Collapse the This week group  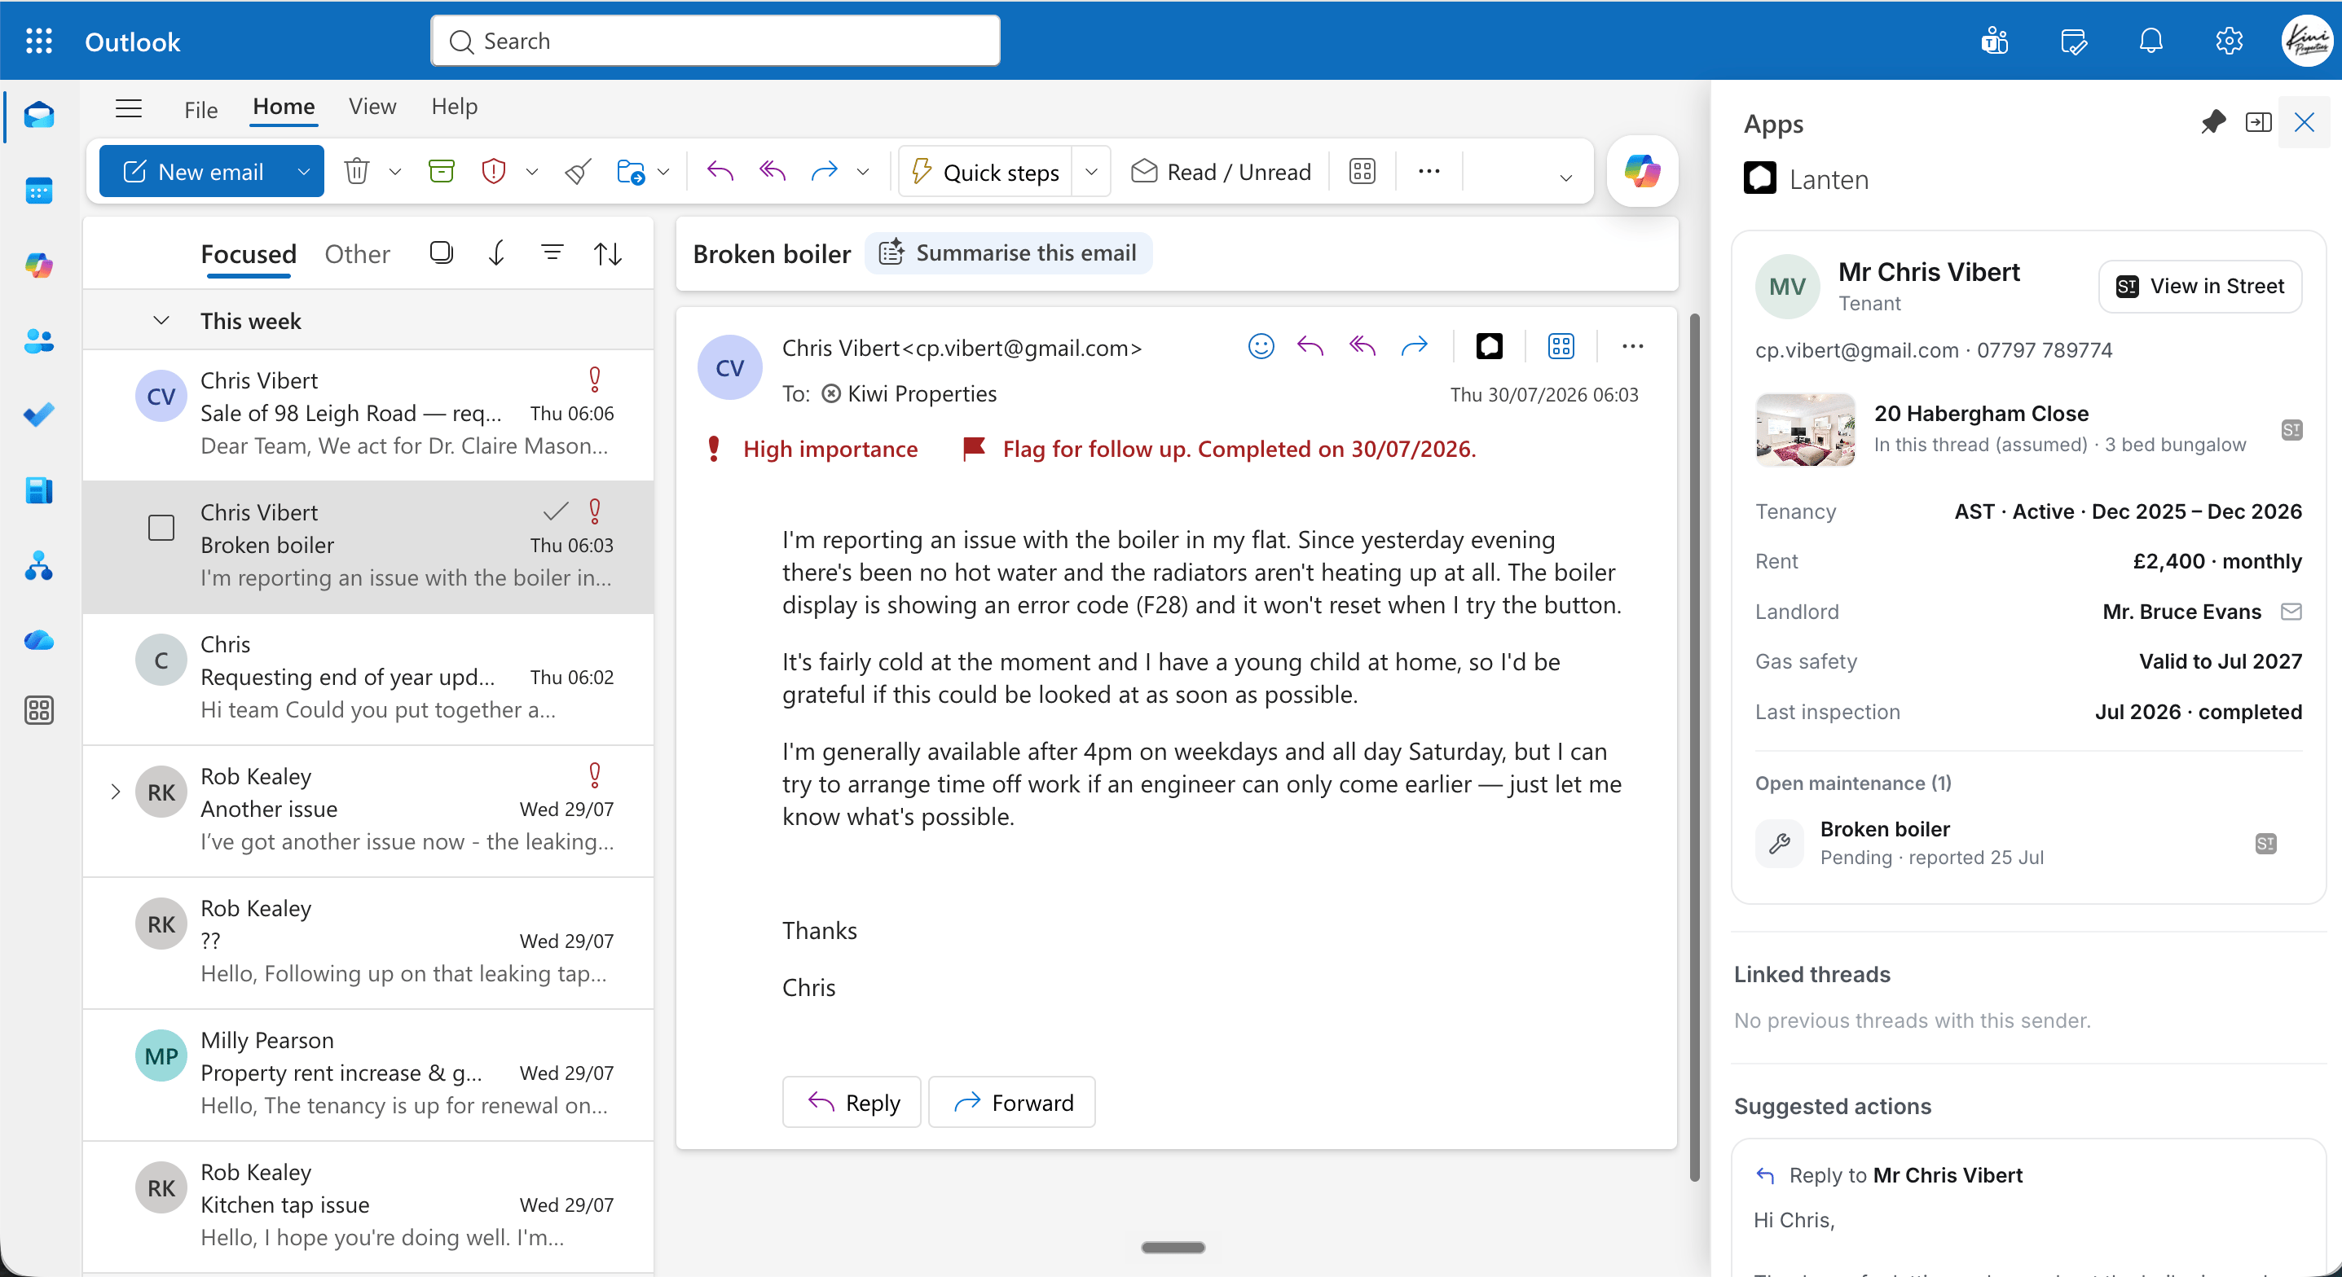pos(161,320)
